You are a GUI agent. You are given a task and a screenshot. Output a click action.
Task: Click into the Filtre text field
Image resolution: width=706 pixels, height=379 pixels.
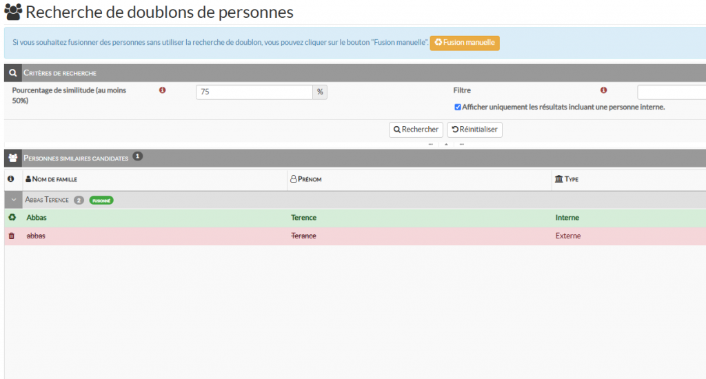(671, 92)
